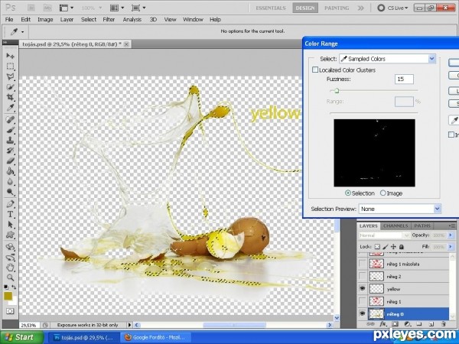The width and height of the screenshot is (459, 344).
Task: Open the Selection Preview dropdown
Action: click(400, 209)
